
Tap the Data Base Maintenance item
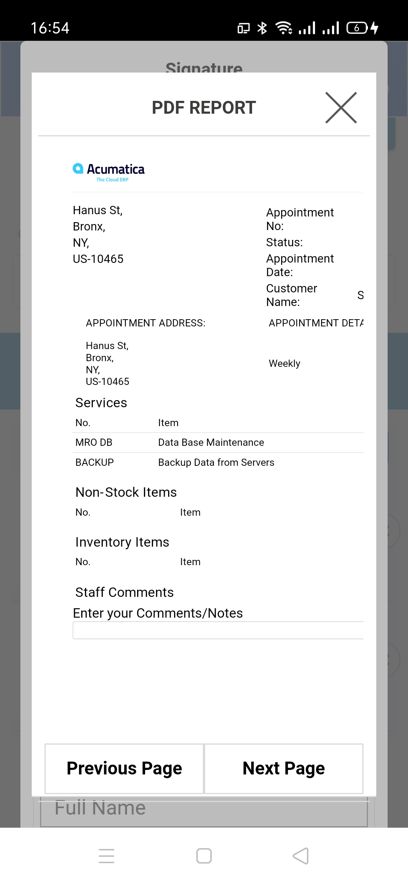coord(211,442)
